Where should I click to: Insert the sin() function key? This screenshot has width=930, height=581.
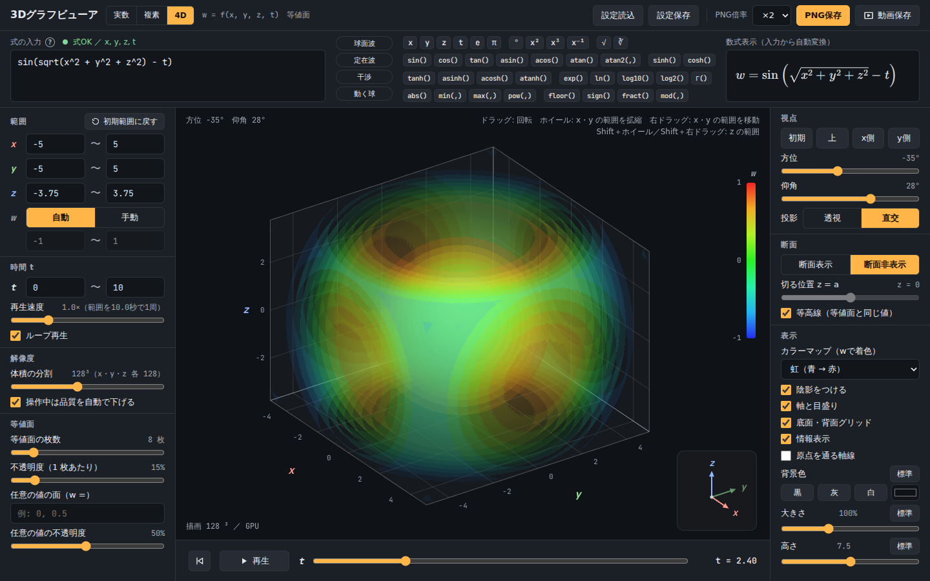417,60
